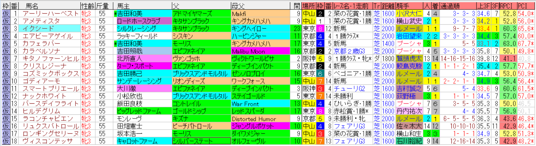Click previous race 京都２歳G3 in row 6
This screenshot has width=536, height=146.
click(349, 51)
